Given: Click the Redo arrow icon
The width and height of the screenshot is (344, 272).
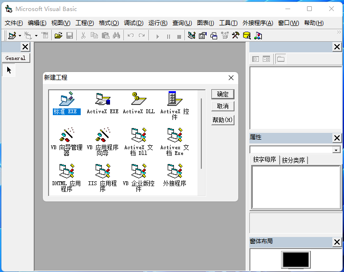Looking at the screenshot, I should (142, 35).
